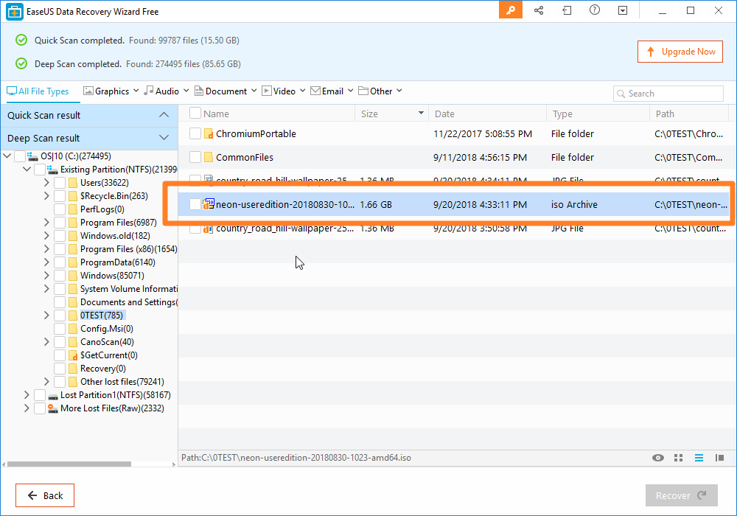Click the Lost Partition1 drive icon
737x516 pixels.
pyautogui.click(x=52, y=396)
